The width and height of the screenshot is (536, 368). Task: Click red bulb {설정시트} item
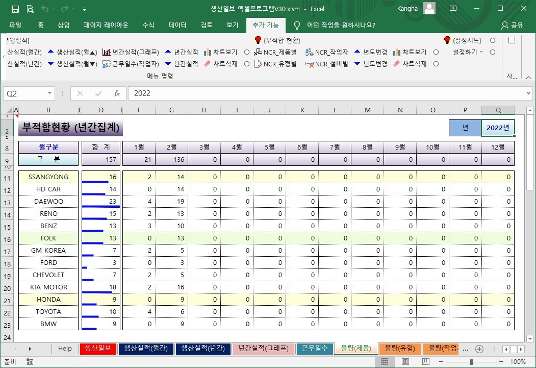[463, 40]
